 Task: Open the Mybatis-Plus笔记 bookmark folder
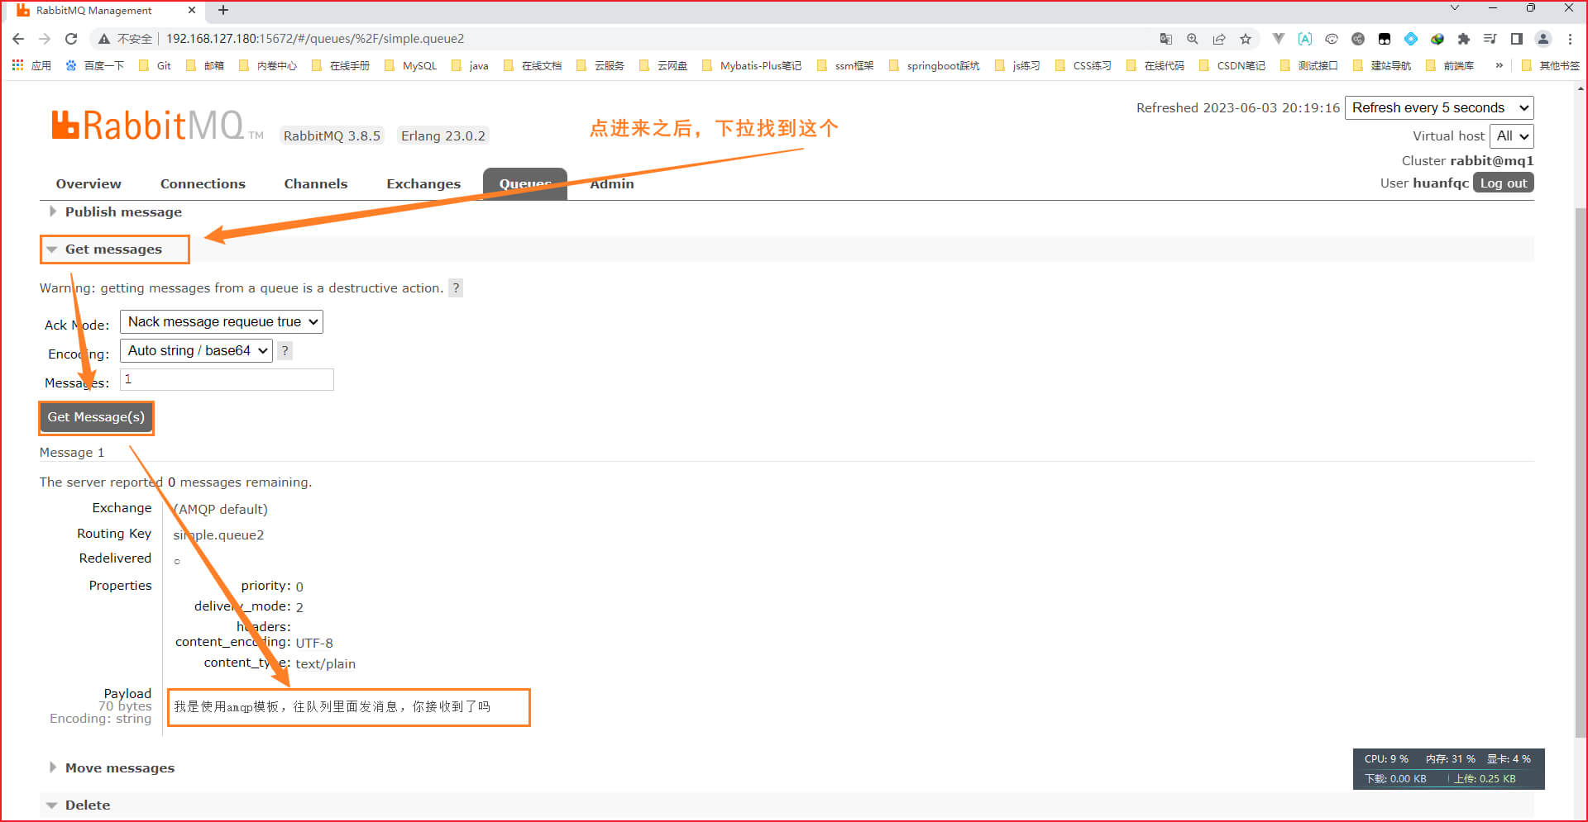(752, 65)
